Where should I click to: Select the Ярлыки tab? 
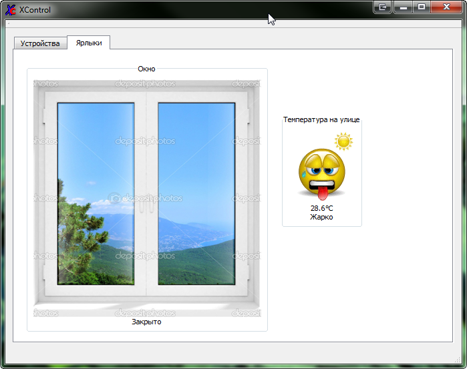point(89,43)
